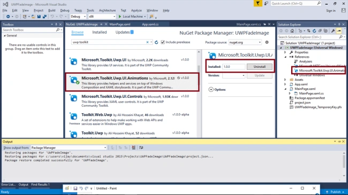This screenshot has width=348, height=195.
Task: Click Home icon in Solution Explorer
Action: point(292,31)
